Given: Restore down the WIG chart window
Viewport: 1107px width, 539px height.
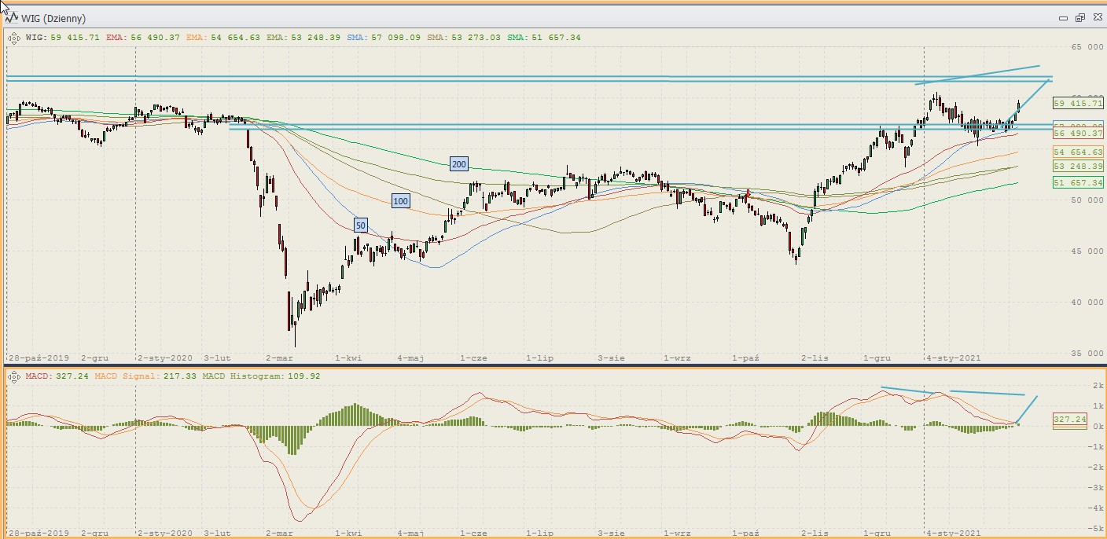Looking at the screenshot, I should coord(1079,17).
